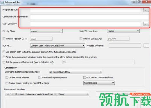The height and width of the screenshot is (108, 151).
Task: Browse for the Start Directory folder
Action: click(146, 24)
